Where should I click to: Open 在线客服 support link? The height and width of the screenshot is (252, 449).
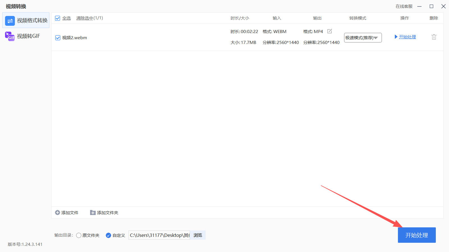coord(404,6)
